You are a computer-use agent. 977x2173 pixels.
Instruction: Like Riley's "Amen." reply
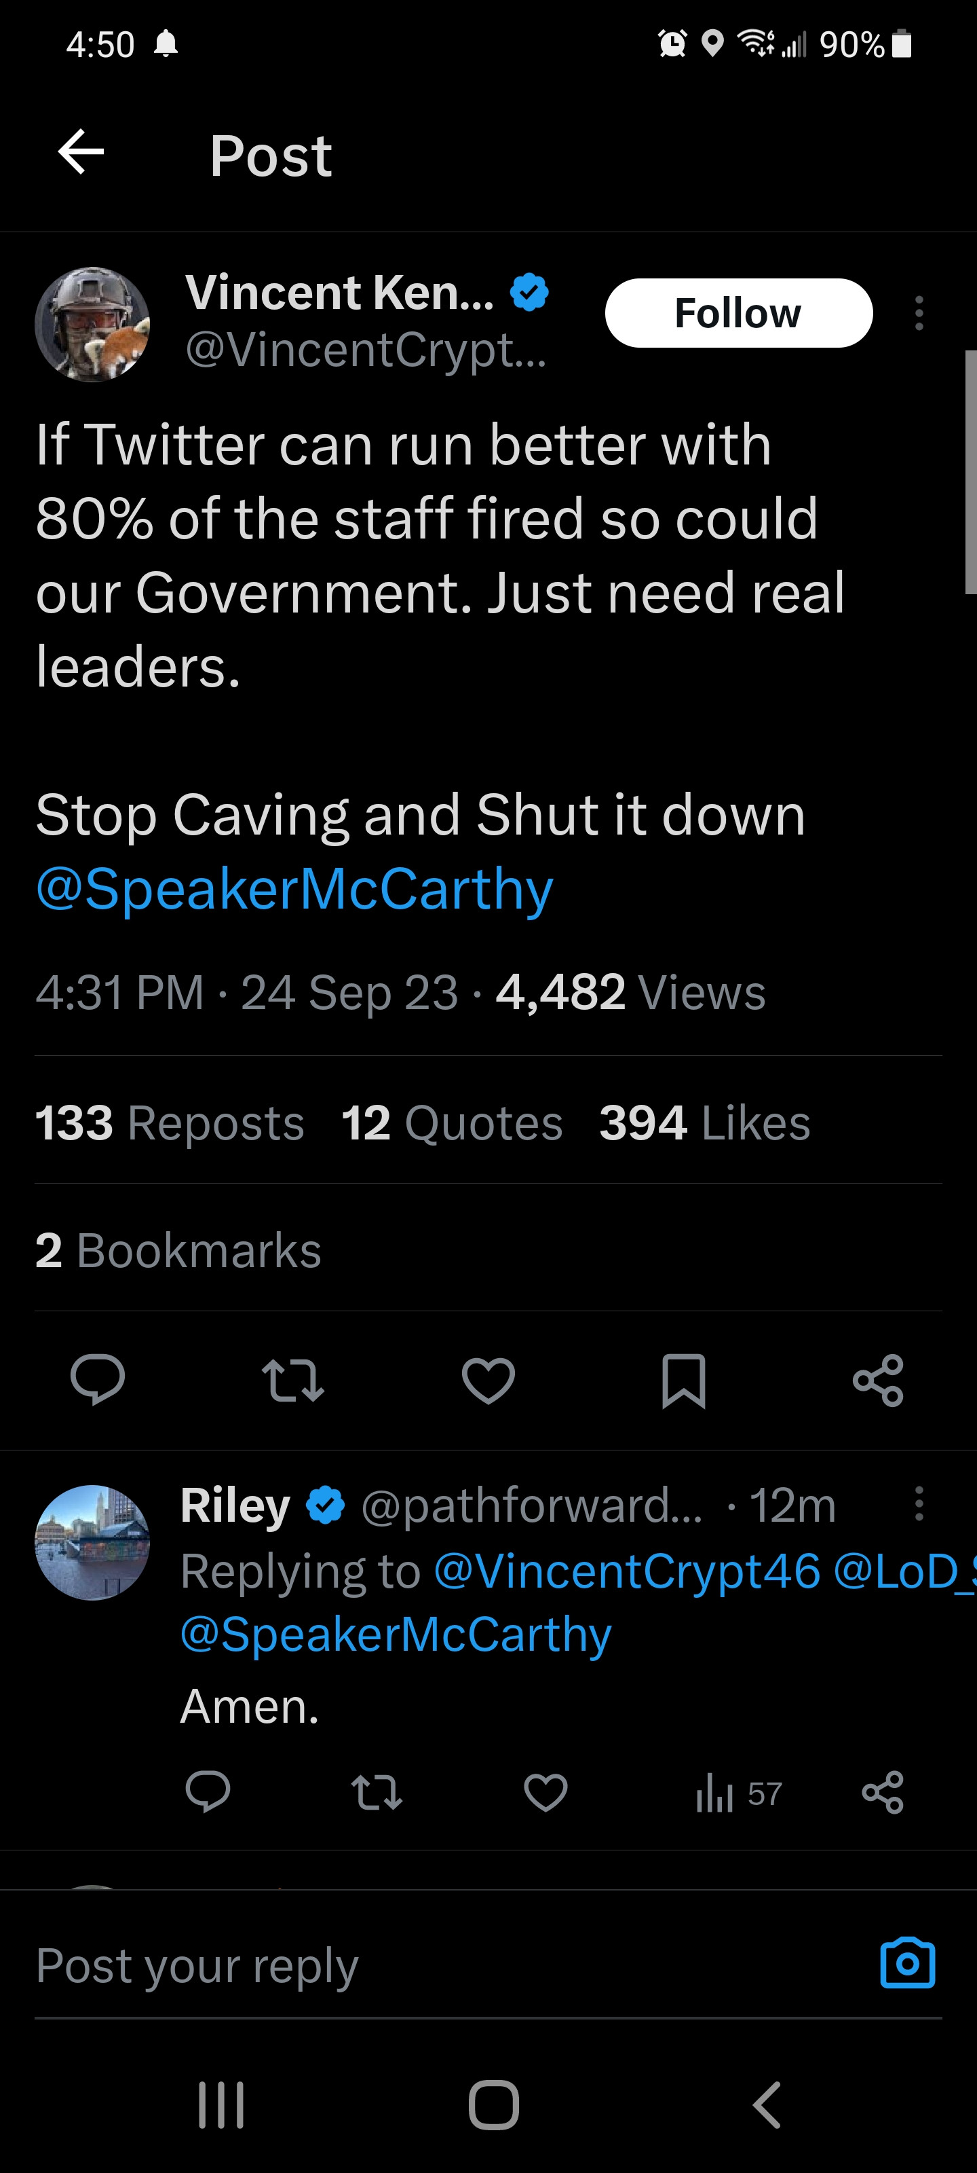(x=545, y=1793)
